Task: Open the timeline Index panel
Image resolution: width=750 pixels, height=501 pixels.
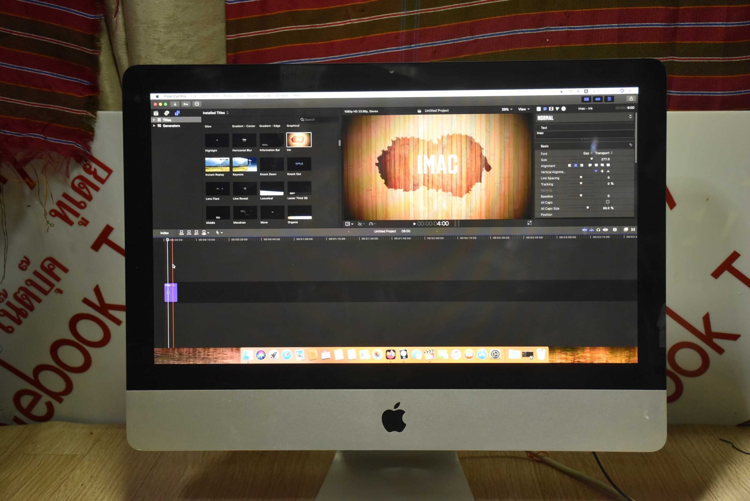Action: tap(164, 233)
